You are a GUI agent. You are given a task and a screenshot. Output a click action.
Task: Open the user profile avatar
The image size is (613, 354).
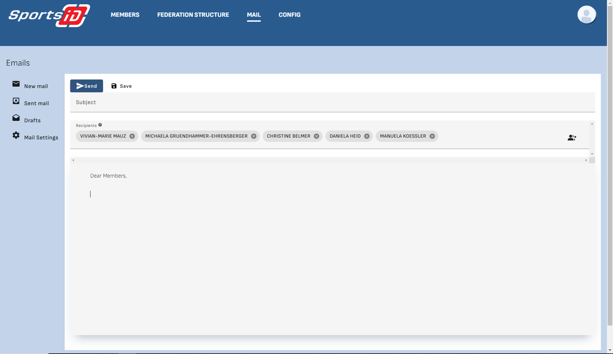pos(587,15)
